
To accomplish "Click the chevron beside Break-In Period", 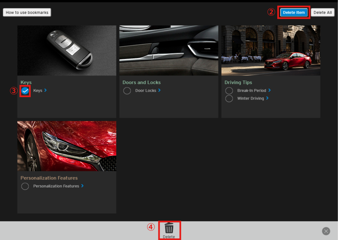I will tap(269, 90).
